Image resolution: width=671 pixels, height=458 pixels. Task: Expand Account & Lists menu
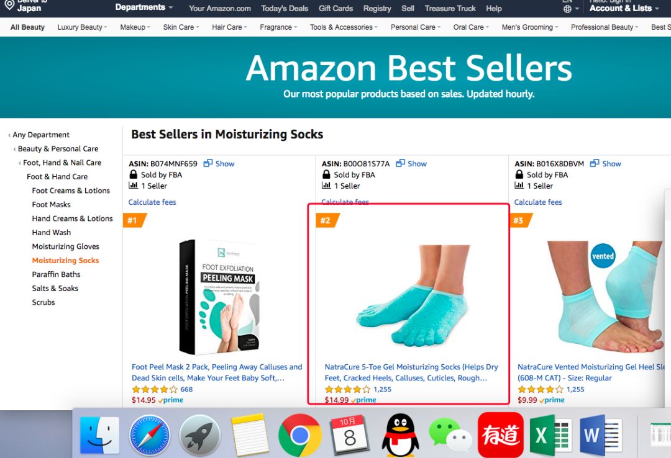624,9
